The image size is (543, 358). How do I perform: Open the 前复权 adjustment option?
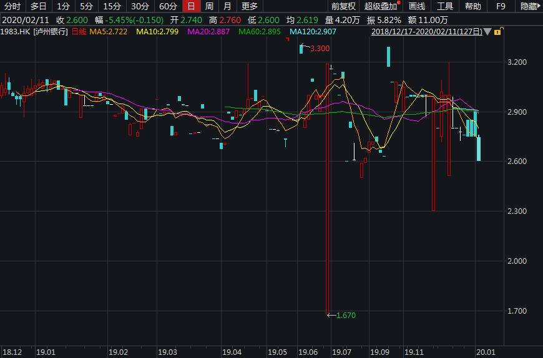[x=343, y=6]
